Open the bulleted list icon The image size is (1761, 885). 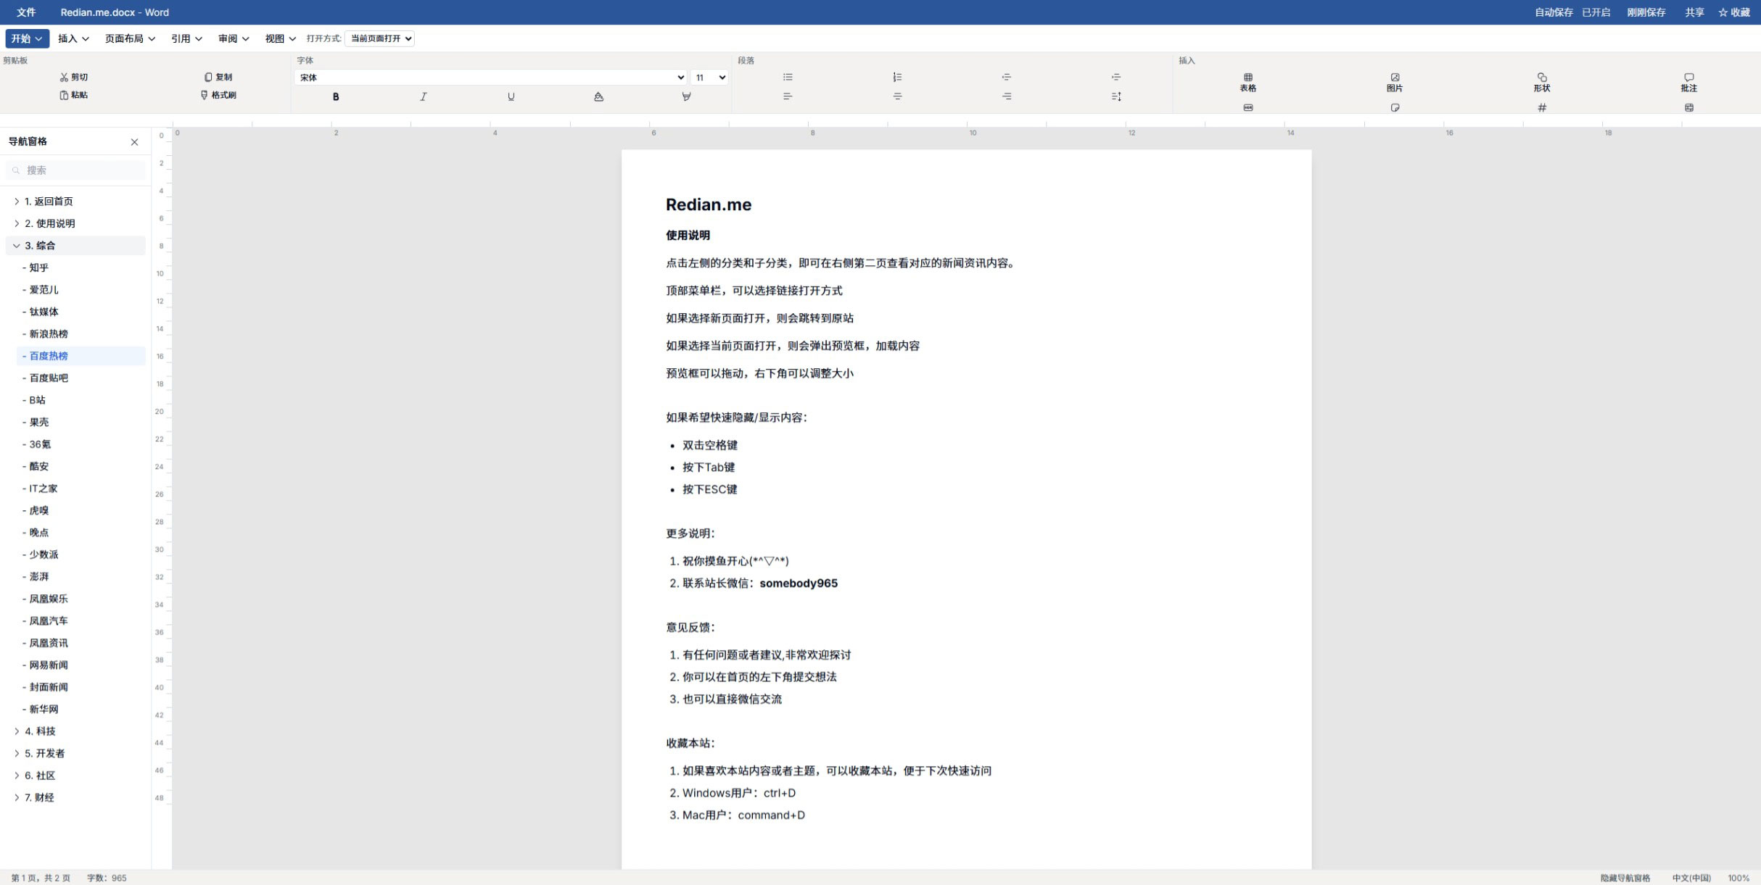point(787,76)
